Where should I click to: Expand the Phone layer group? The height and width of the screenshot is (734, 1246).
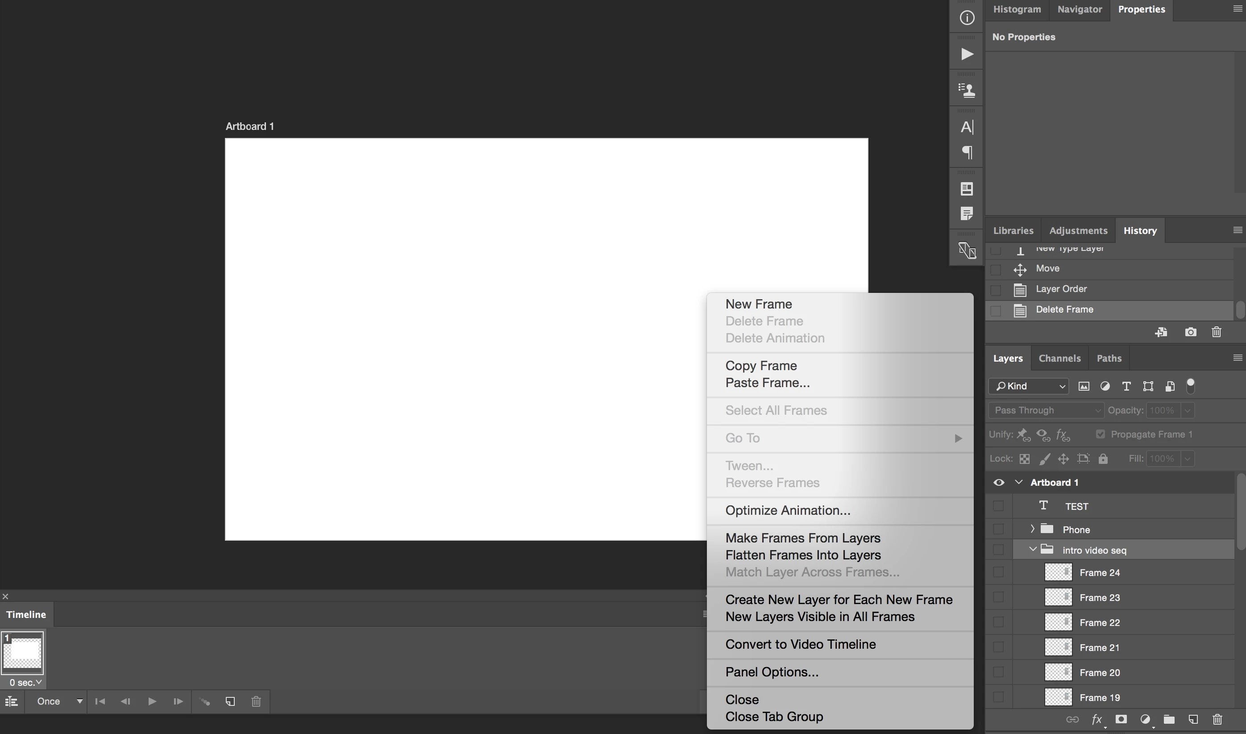click(1032, 529)
